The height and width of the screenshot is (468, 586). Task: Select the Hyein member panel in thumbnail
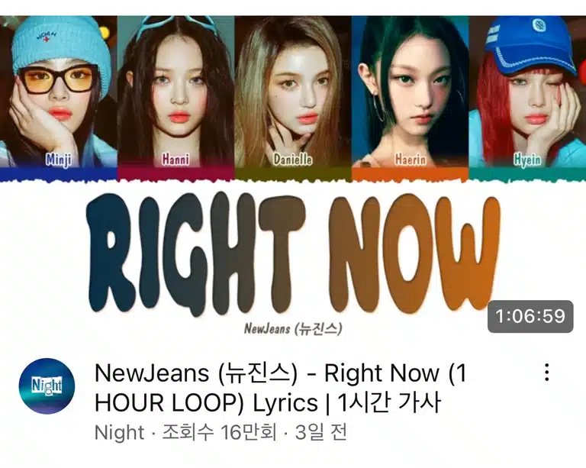[x=527, y=92]
